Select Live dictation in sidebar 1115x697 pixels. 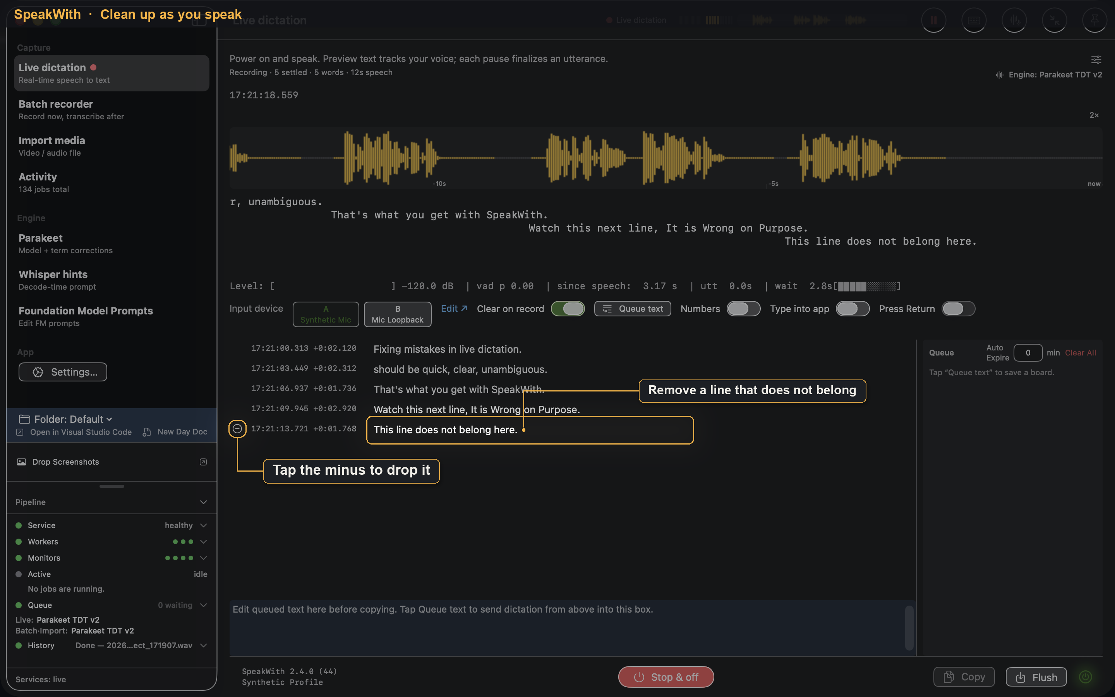tap(111, 73)
